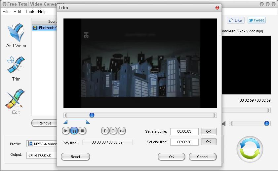
Task: Click the Add Video icon
Action: [16, 33]
